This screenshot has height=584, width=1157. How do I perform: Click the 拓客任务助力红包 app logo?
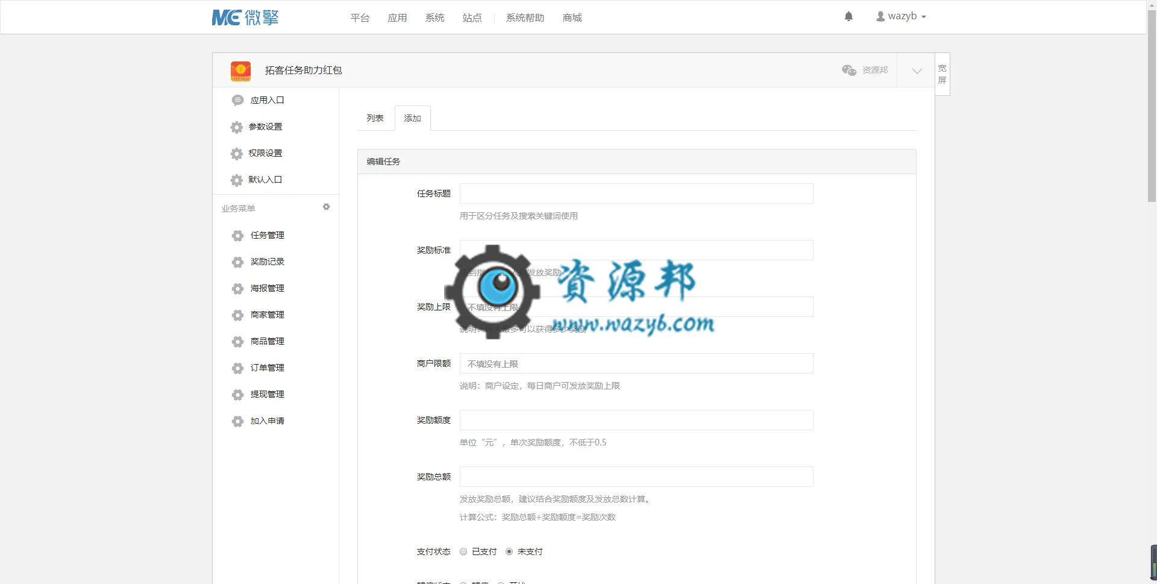pos(240,71)
